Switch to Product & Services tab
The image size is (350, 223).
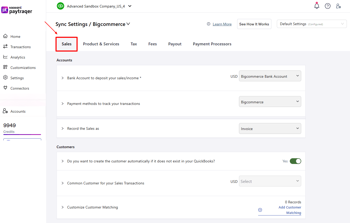coord(101,44)
